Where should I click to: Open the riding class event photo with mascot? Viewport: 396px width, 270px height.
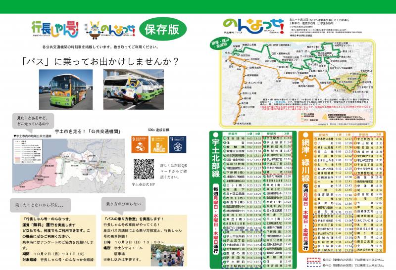tap(167, 255)
